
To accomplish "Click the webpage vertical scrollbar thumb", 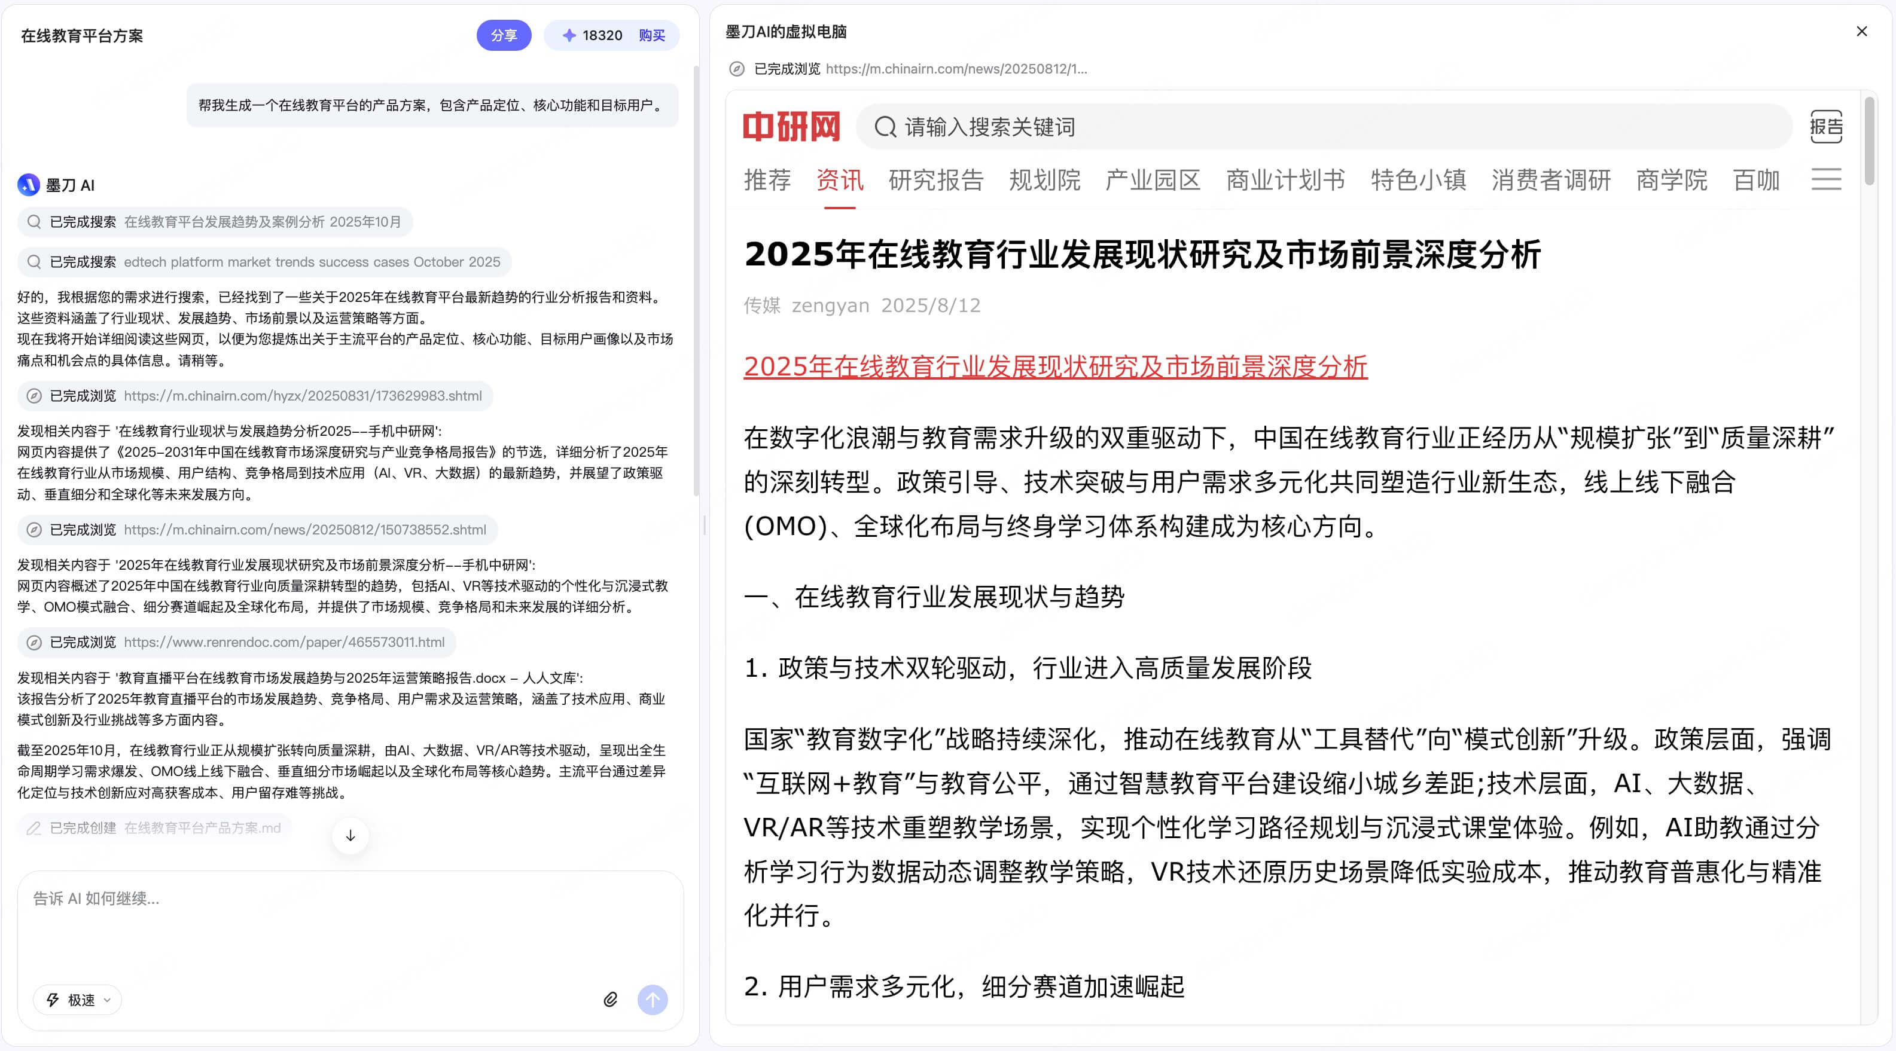I will pos(1870,140).
